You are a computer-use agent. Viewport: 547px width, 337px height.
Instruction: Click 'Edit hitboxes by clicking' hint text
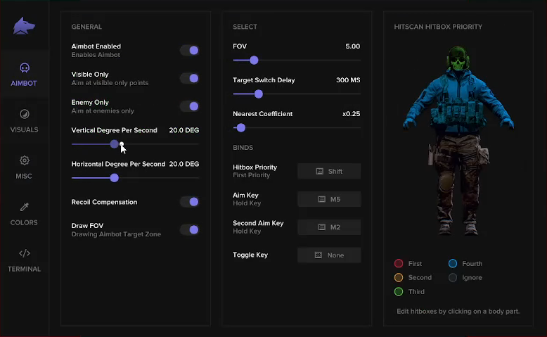[458, 312]
